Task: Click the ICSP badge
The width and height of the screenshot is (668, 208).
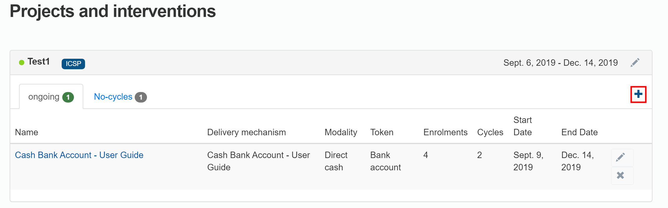Action: [73, 64]
